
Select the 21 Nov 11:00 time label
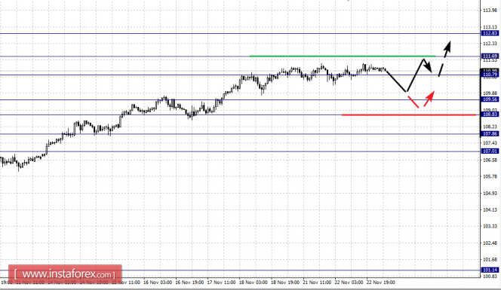tap(317, 282)
